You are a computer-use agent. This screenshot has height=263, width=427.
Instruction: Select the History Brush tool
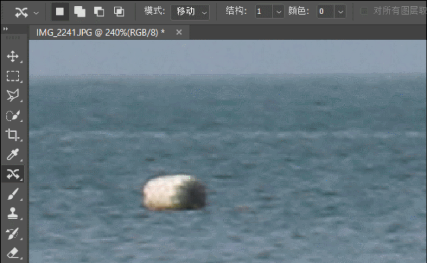click(x=13, y=234)
